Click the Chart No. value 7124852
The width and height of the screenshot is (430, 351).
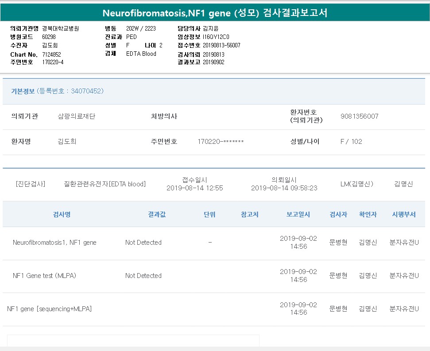(x=52, y=54)
